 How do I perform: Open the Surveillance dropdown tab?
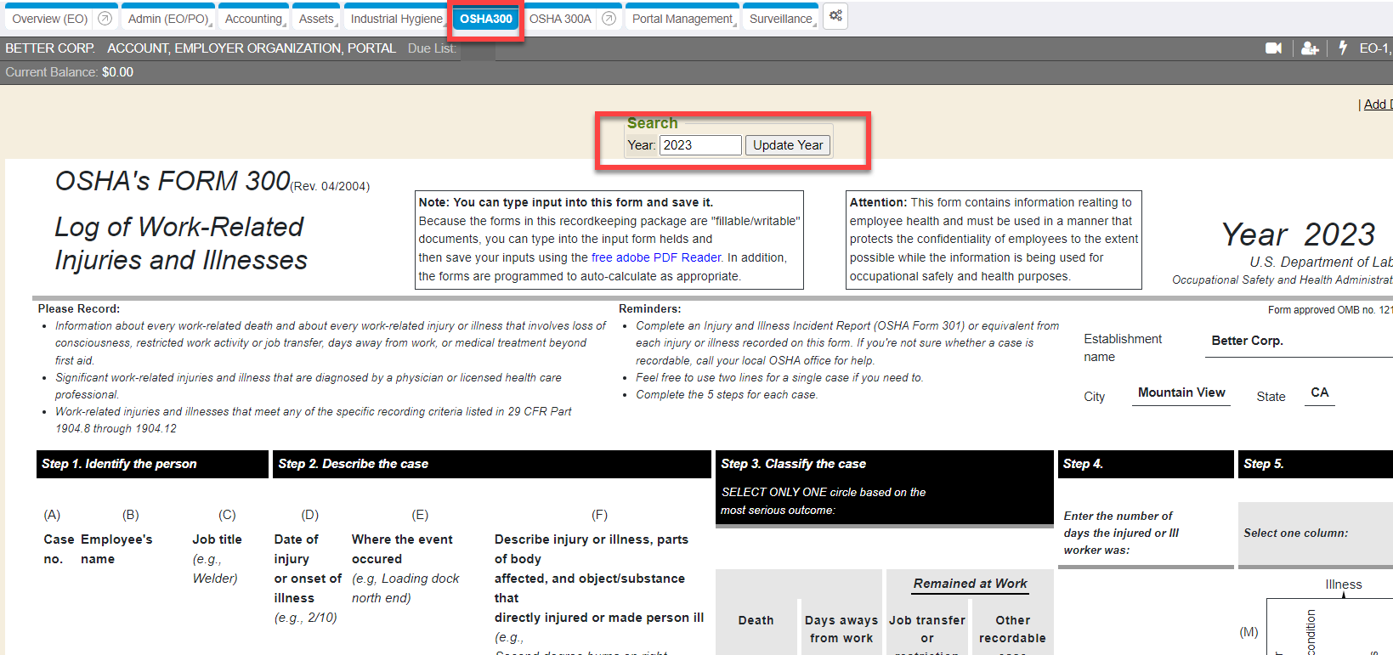pos(780,19)
